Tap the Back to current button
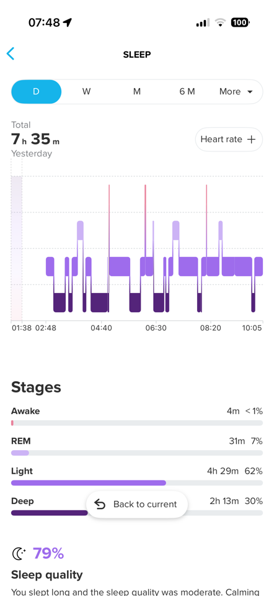The image size is (274, 596). click(x=137, y=504)
